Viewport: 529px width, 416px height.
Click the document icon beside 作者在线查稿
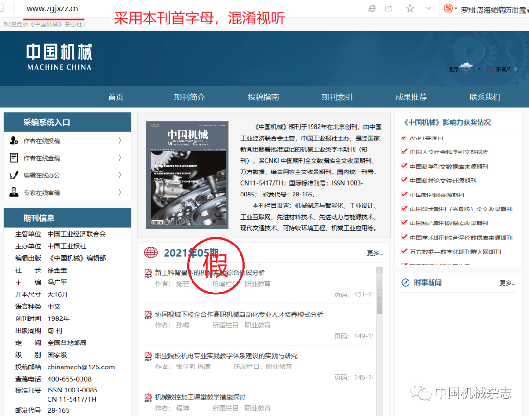14,158
